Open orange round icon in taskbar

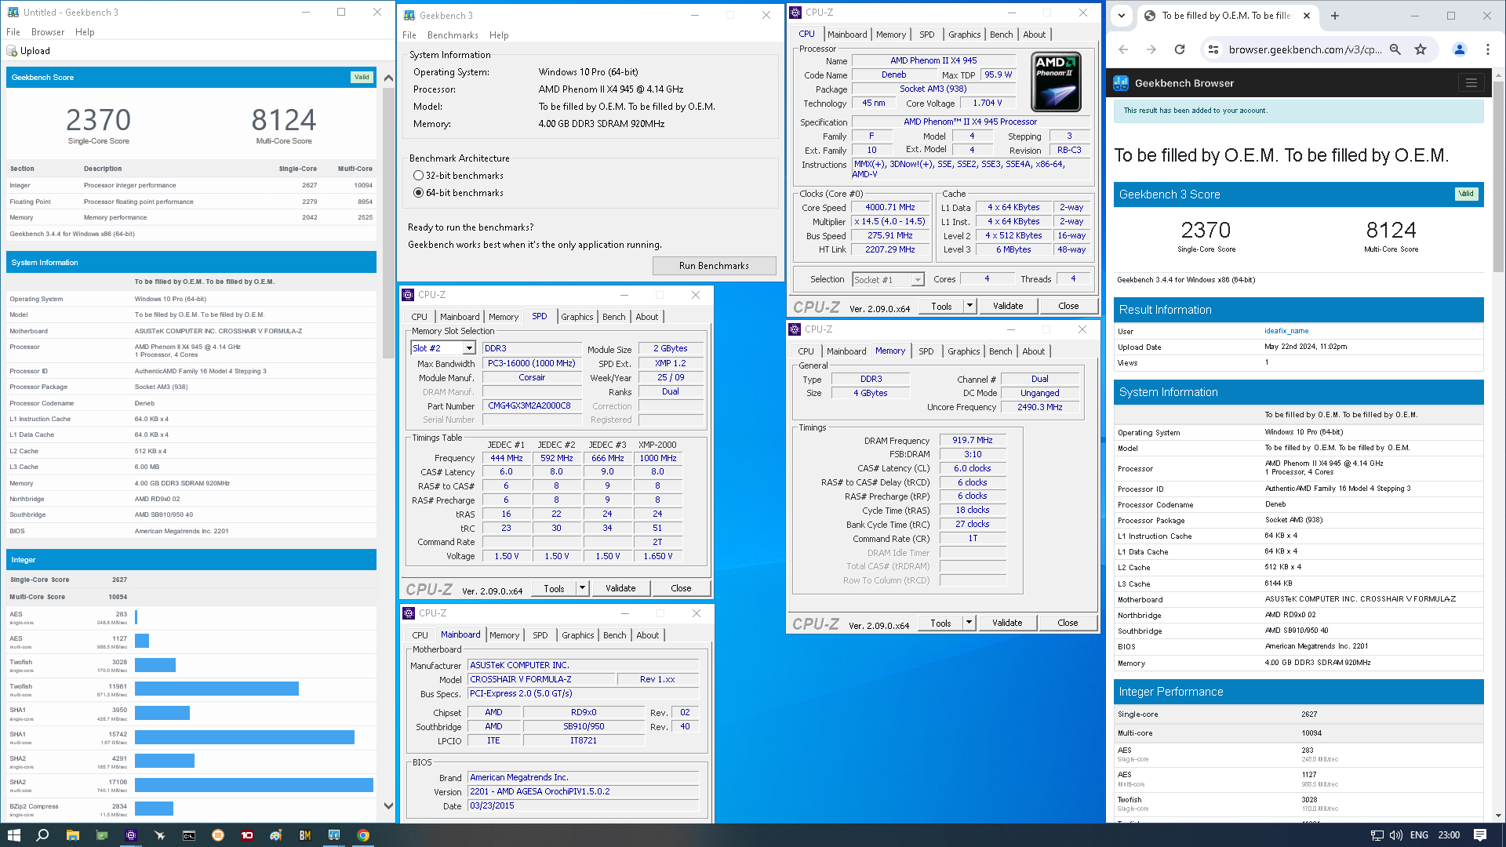[218, 835]
